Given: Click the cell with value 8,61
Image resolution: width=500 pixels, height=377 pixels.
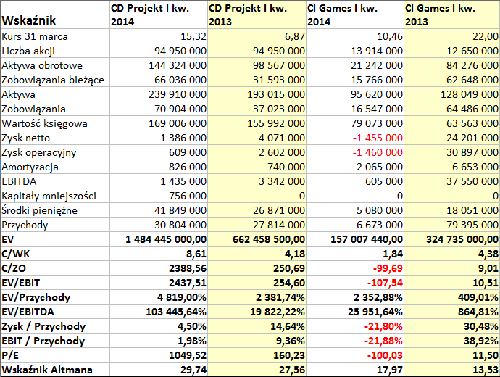Looking at the screenshot, I should 159,254.
